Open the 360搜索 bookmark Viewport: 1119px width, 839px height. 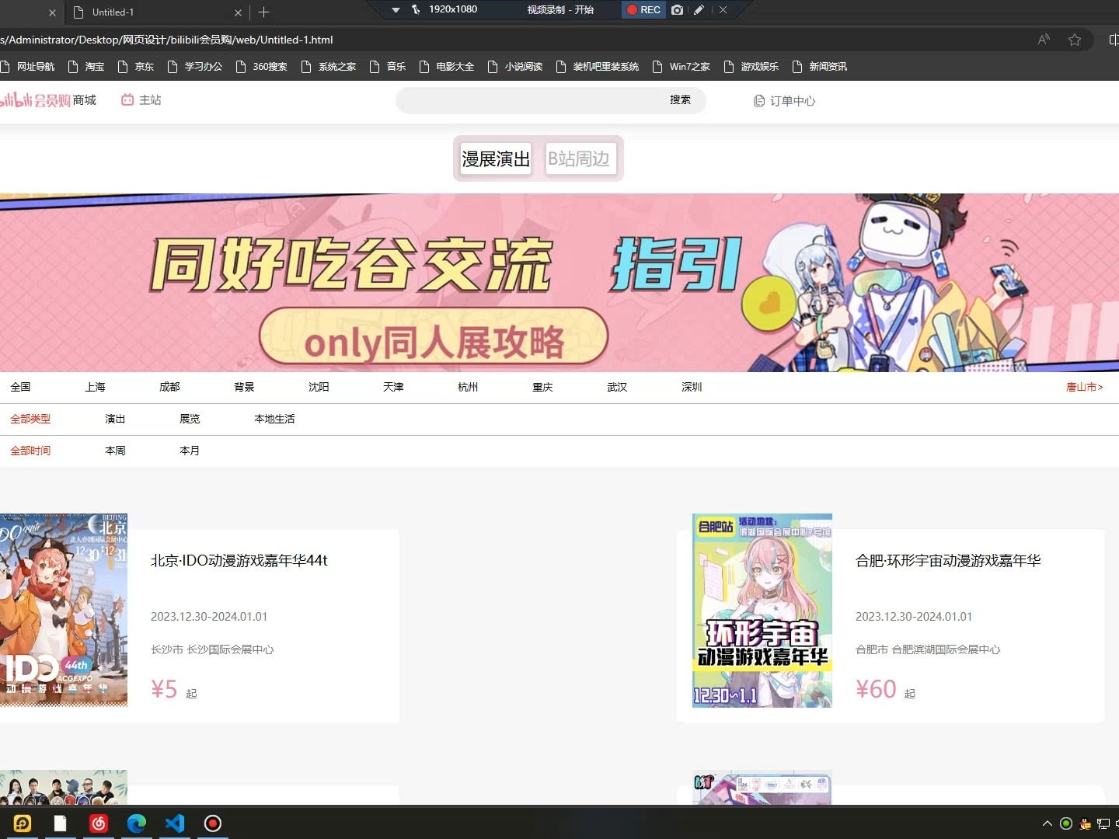(x=262, y=67)
